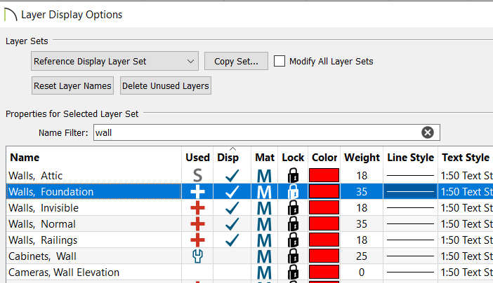493x283 pixels.
Task: Click weight value 0 for Cameras, Wall Elevation
Action: coord(362,272)
